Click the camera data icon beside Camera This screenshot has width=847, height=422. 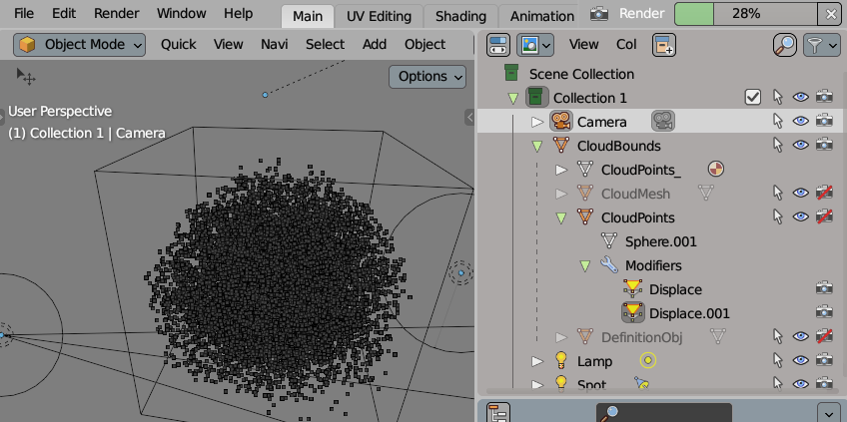click(662, 122)
